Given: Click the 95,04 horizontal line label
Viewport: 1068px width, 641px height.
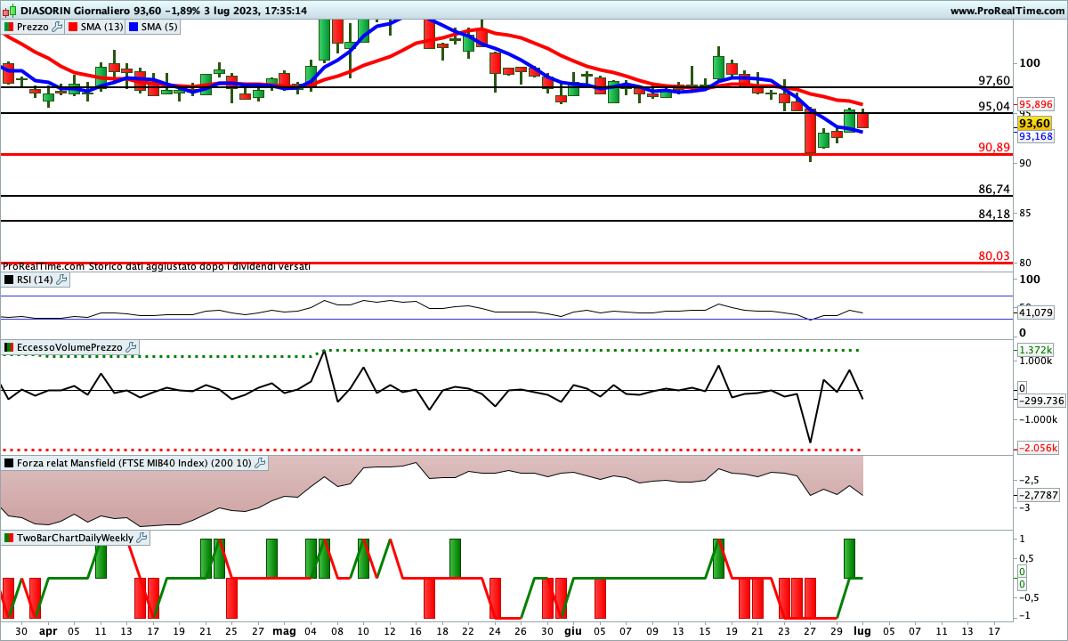Looking at the screenshot, I should click(x=994, y=106).
